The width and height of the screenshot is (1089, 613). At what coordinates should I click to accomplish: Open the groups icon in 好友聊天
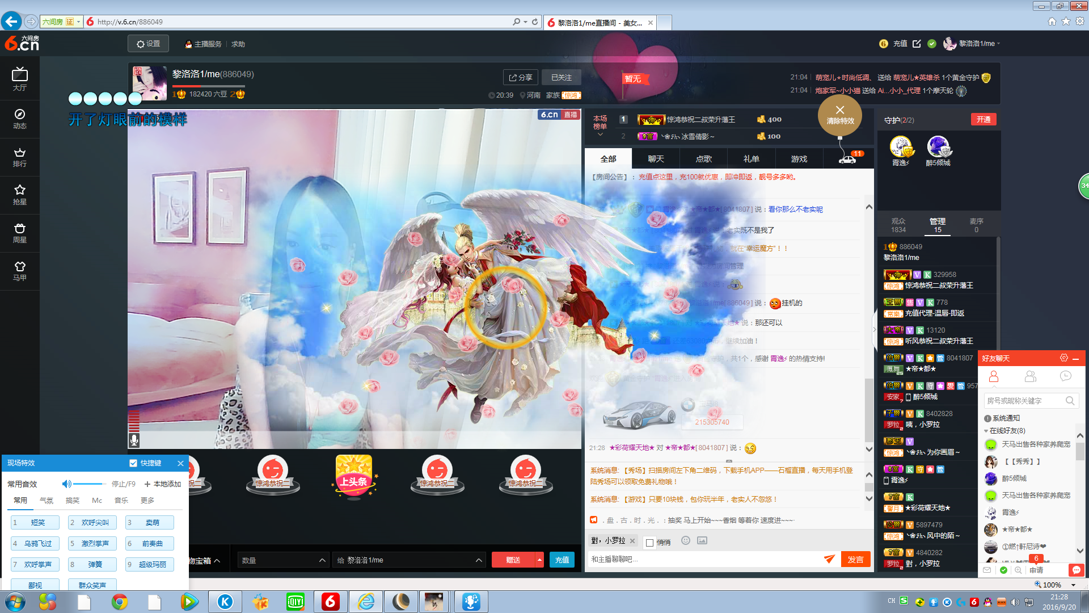coord(1031,376)
